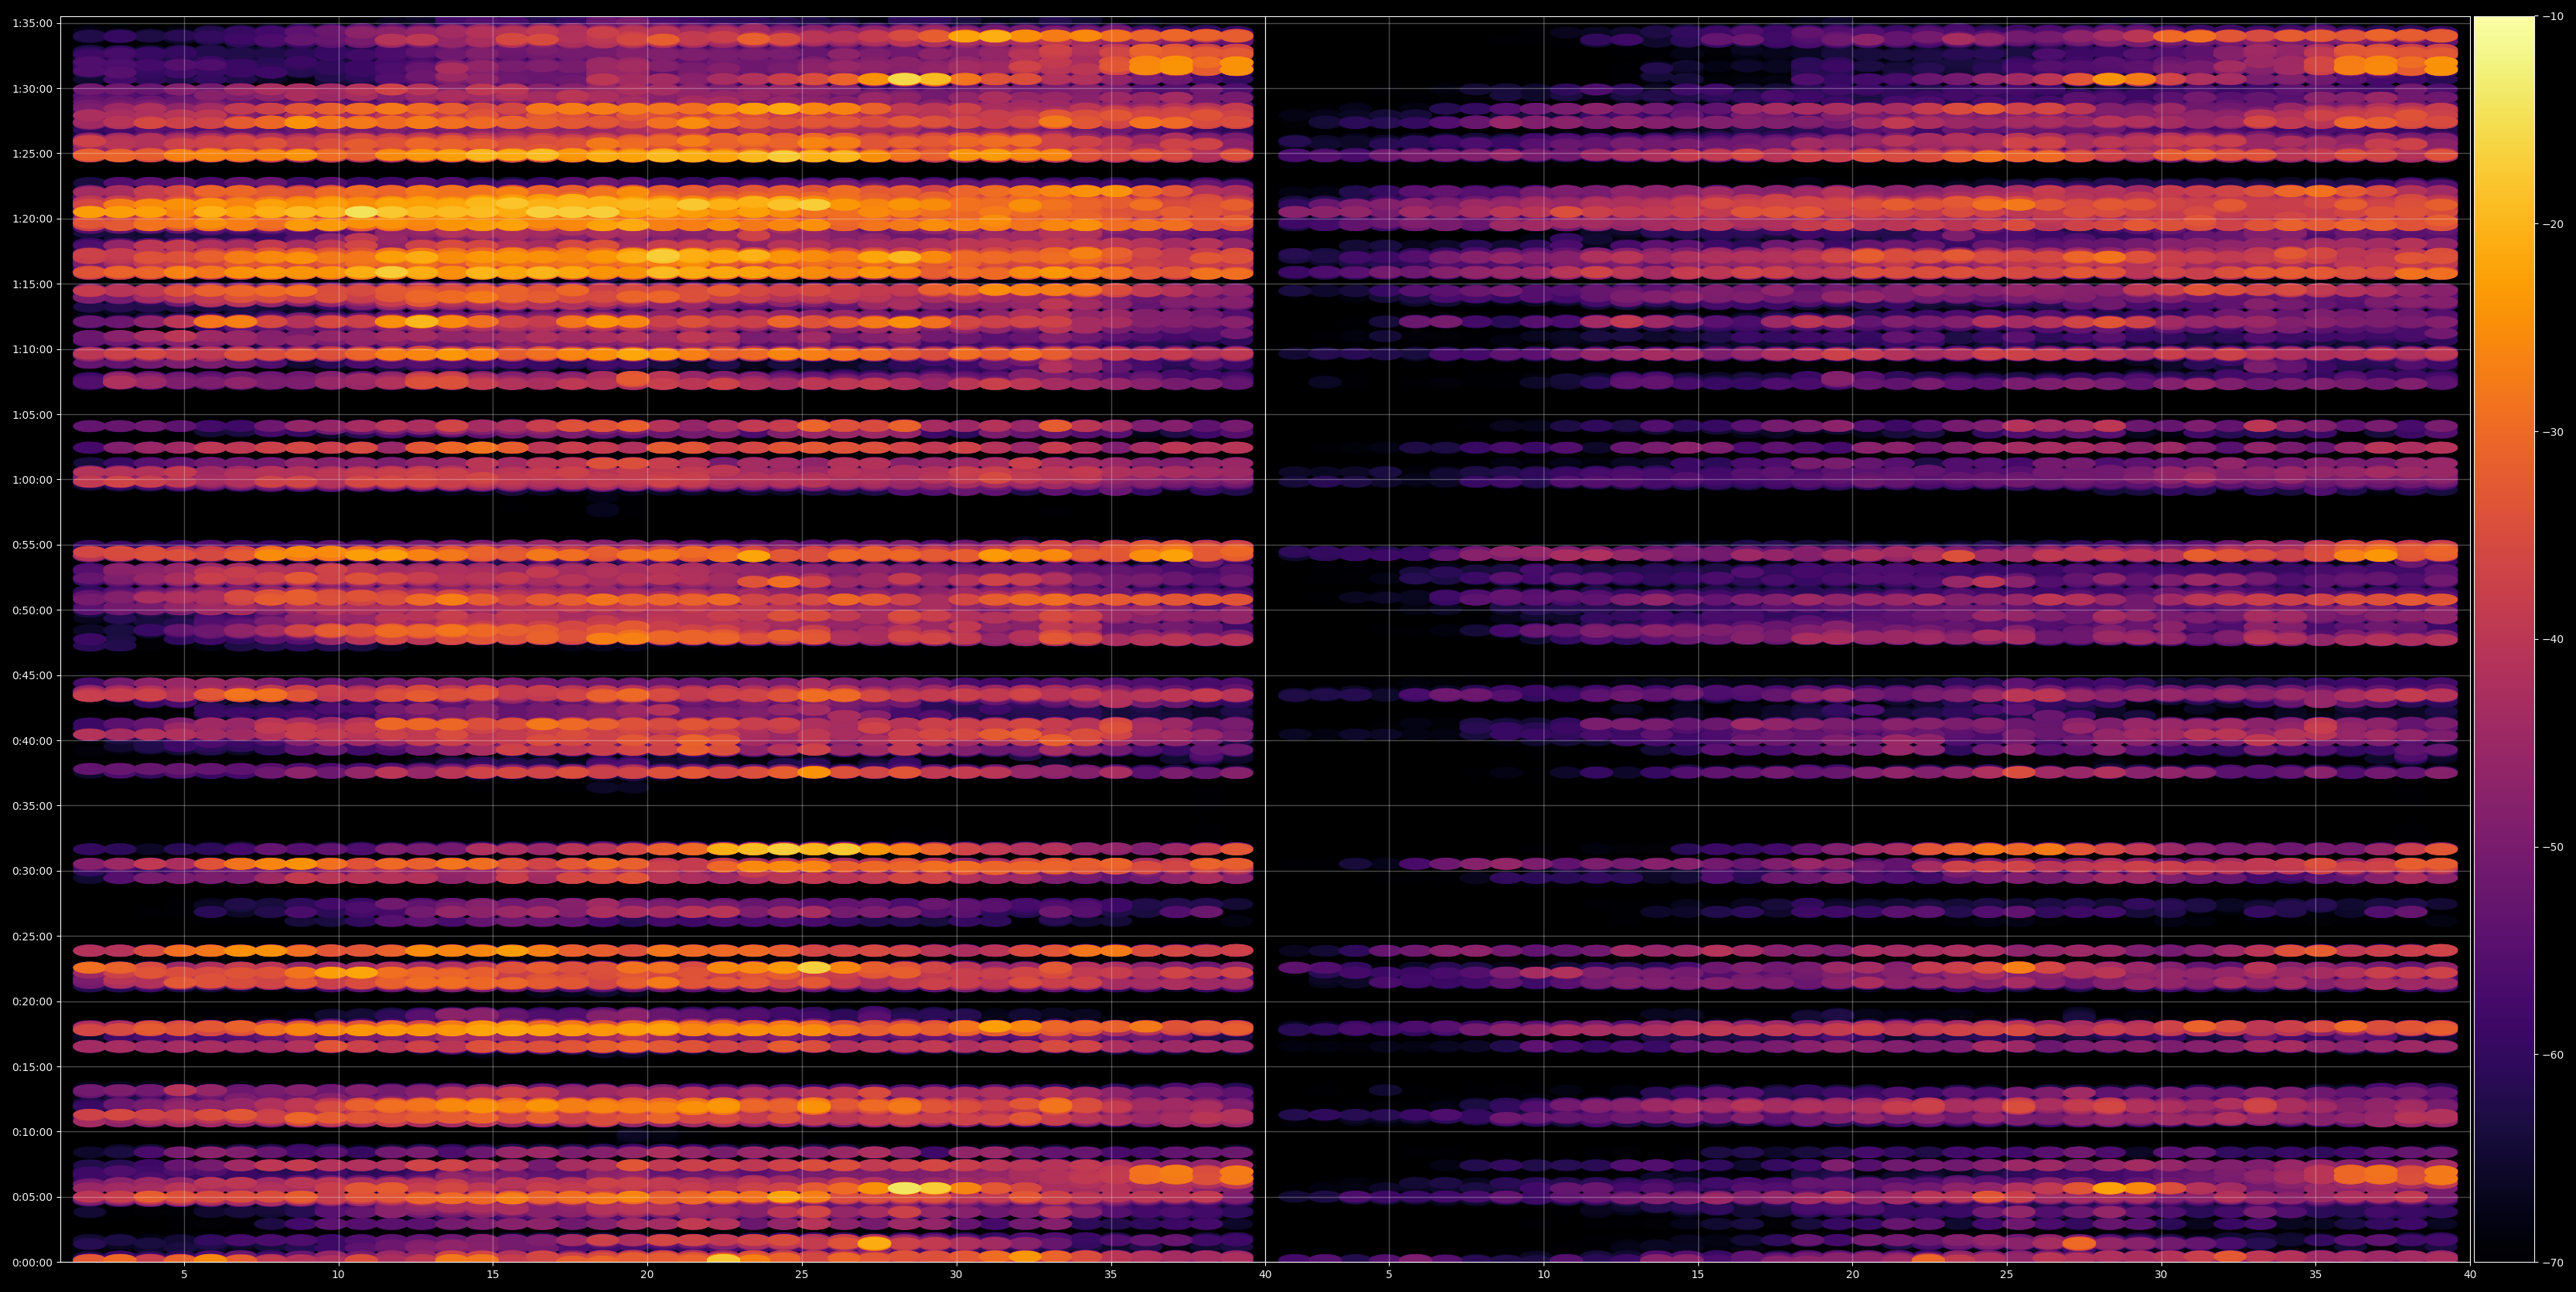Click the −70 colorbar tick label

[x=2553, y=1263]
